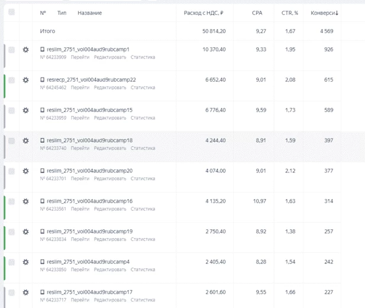Viewport: 365px width, 308px height.
Task: Click Статистика under campaign № 64233959
Action: tap(143, 118)
